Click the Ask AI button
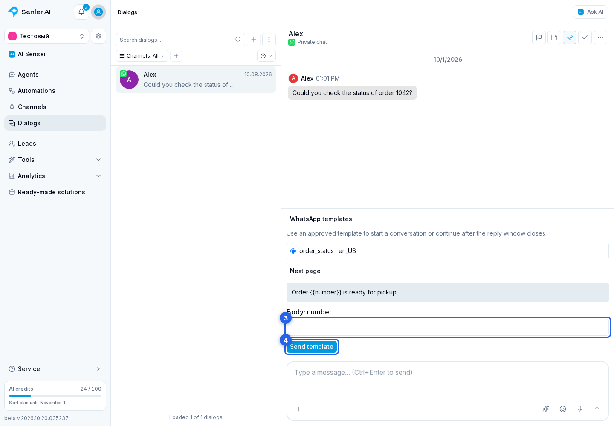Viewport: 614px width, 426px height. [590, 12]
